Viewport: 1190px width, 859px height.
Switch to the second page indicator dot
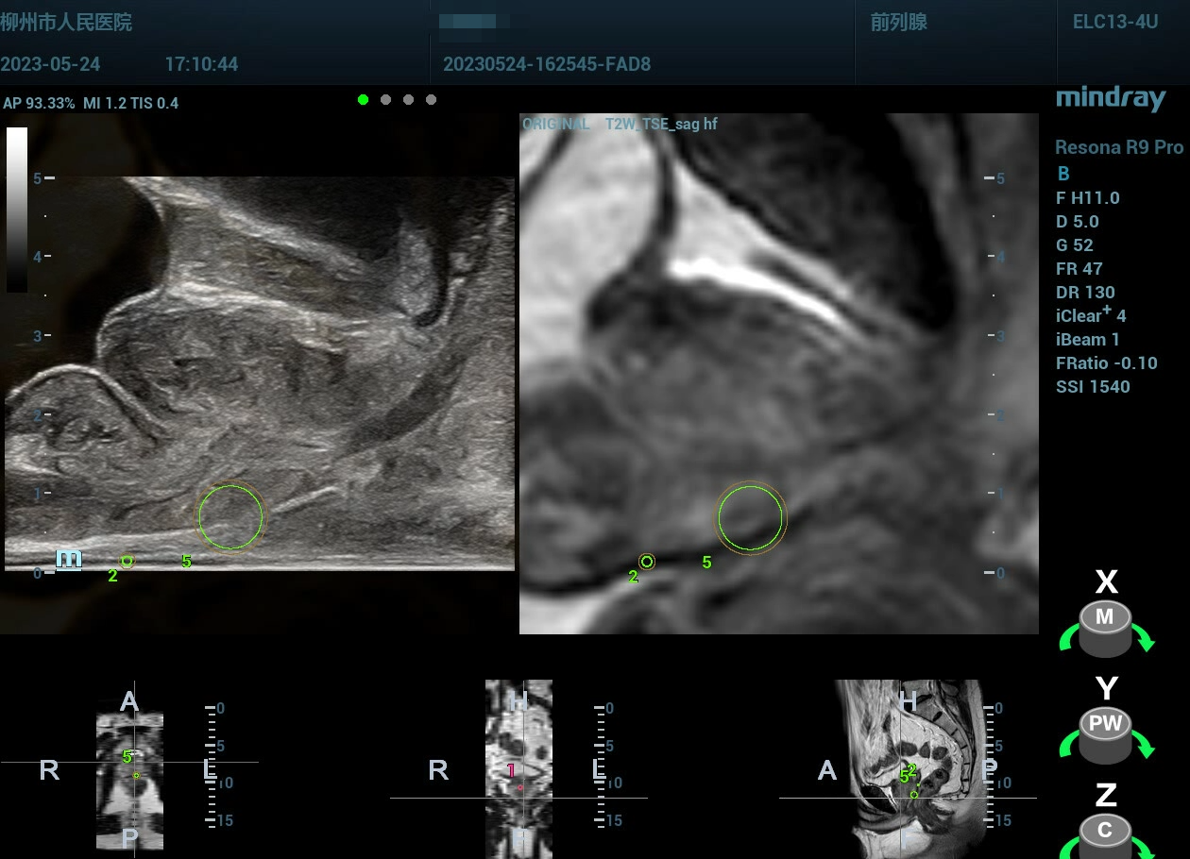point(385,99)
